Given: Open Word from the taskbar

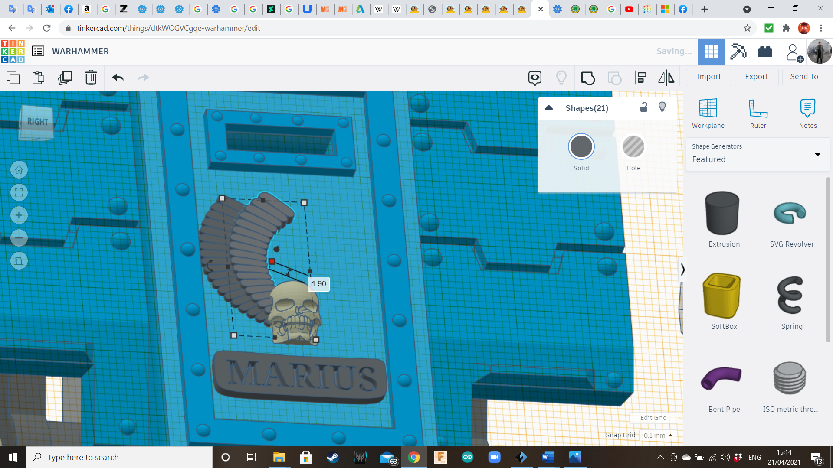Looking at the screenshot, I should 548,457.
